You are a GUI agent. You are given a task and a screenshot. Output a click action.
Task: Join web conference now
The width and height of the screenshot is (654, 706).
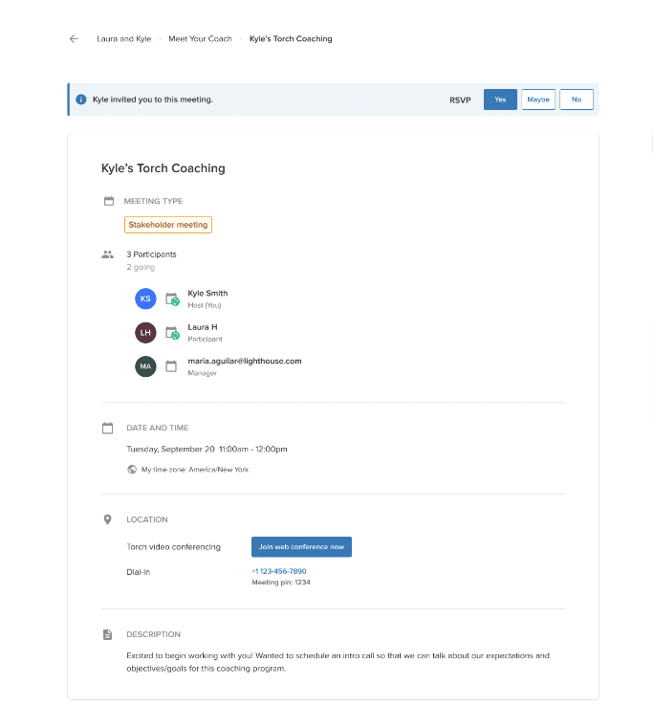click(x=301, y=547)
